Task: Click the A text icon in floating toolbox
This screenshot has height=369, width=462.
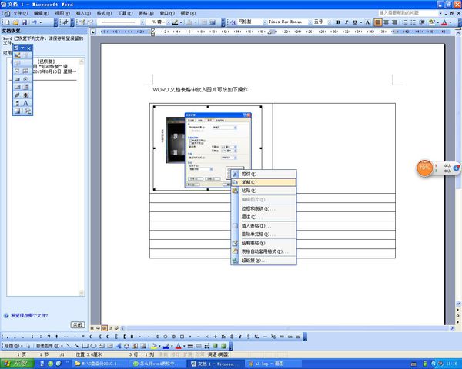Action: [x=26, y=103]
